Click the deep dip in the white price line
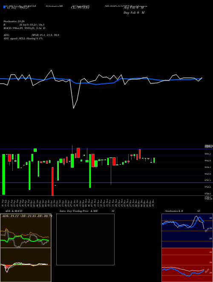The image size is (213, 282). click(74, 108)
